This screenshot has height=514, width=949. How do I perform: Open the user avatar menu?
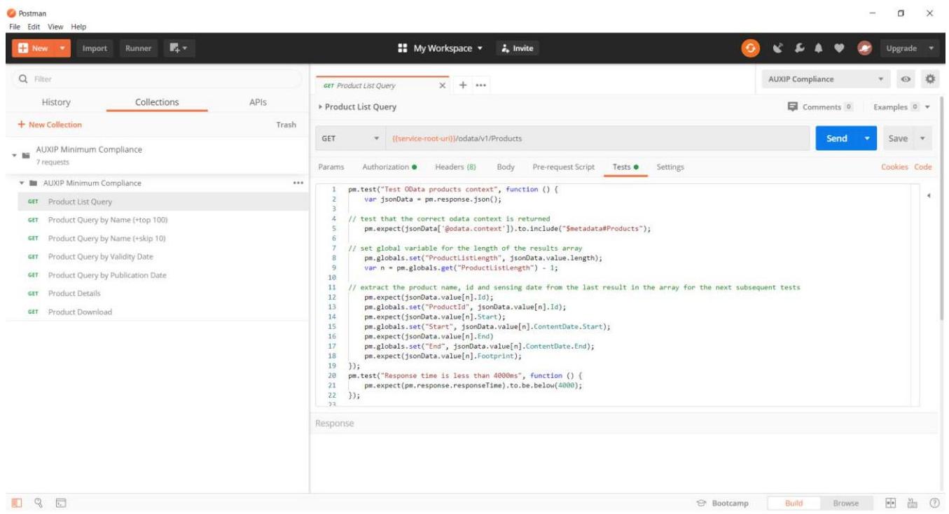pyautogui.click(x=864, y=48)
